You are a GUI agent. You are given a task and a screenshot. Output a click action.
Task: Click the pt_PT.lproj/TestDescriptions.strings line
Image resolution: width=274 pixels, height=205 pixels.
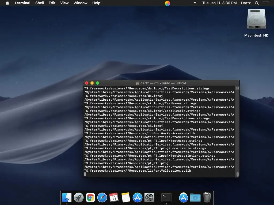coord(150,156)
